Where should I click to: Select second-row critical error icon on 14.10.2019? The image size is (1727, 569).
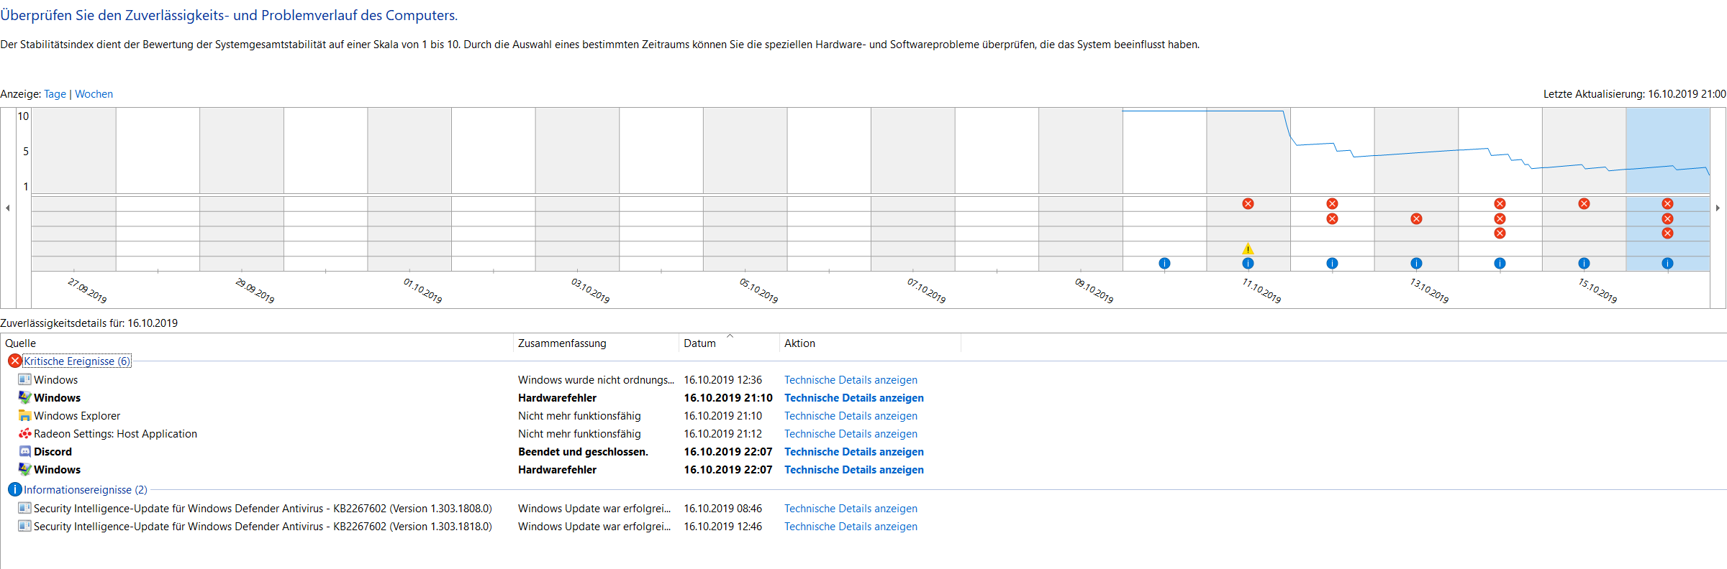click(1500, 219)
